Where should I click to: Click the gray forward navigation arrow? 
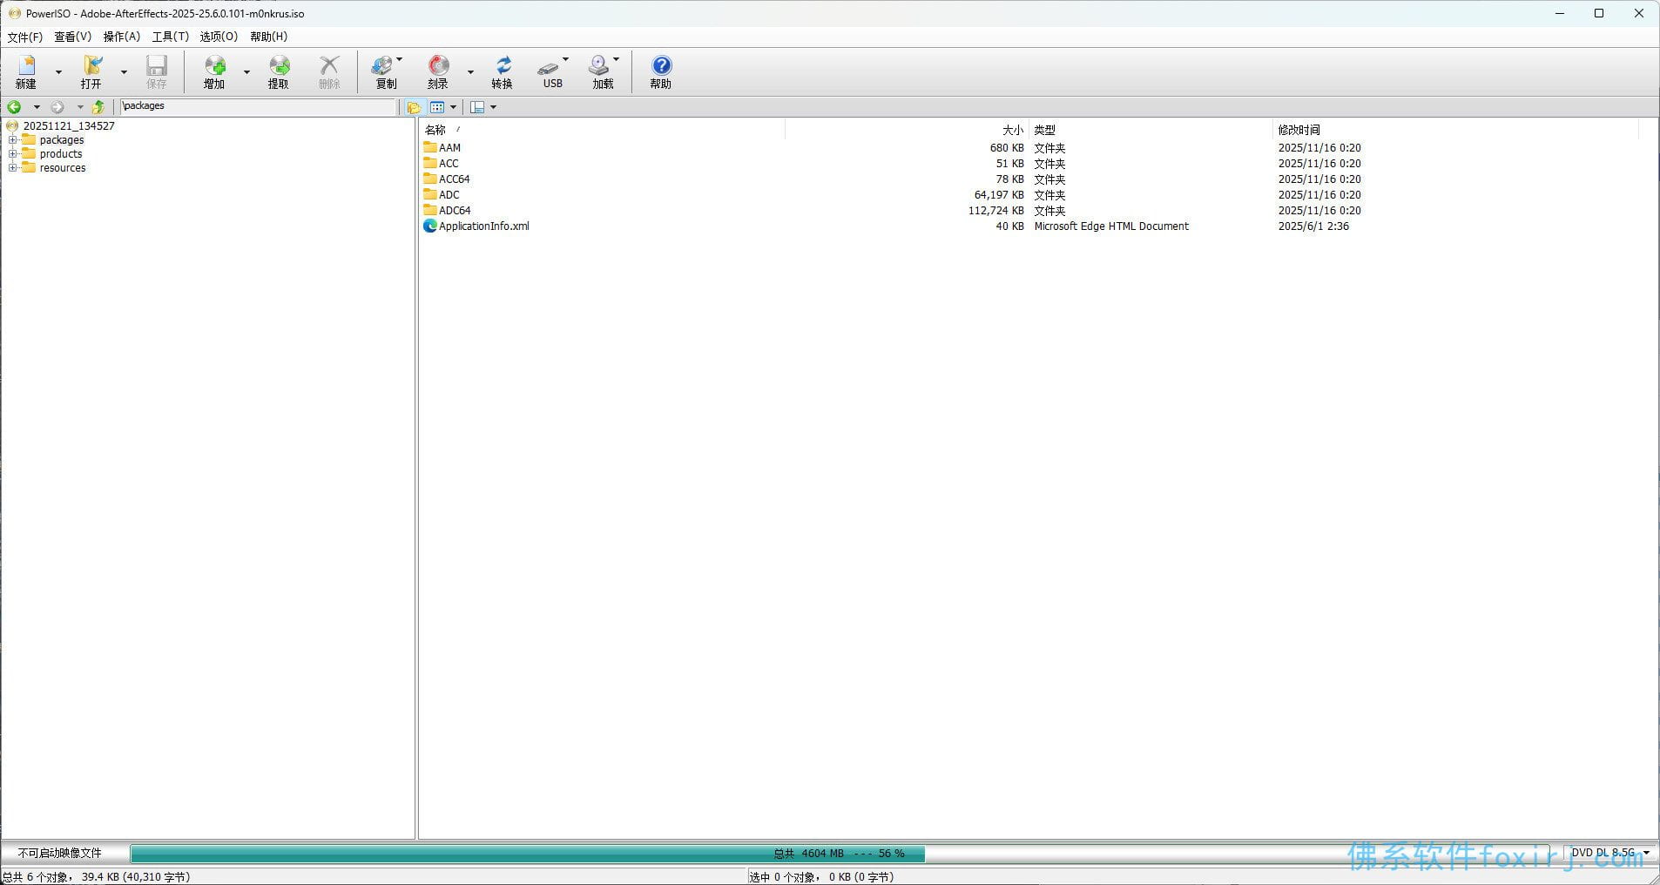click(x=57, y=107)
